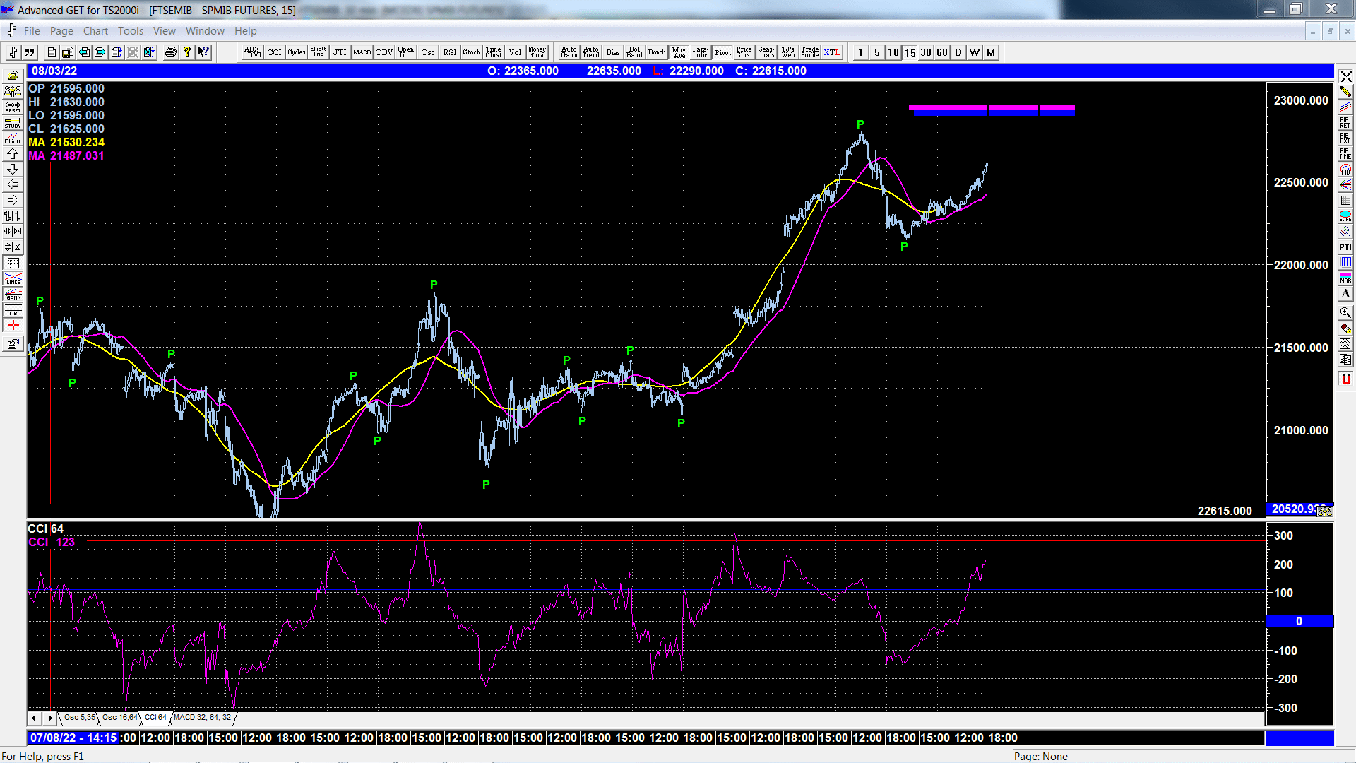The width and height of the screenshot is (1356, 763).
Task: Click the Print icon
Action: point(170,52)
